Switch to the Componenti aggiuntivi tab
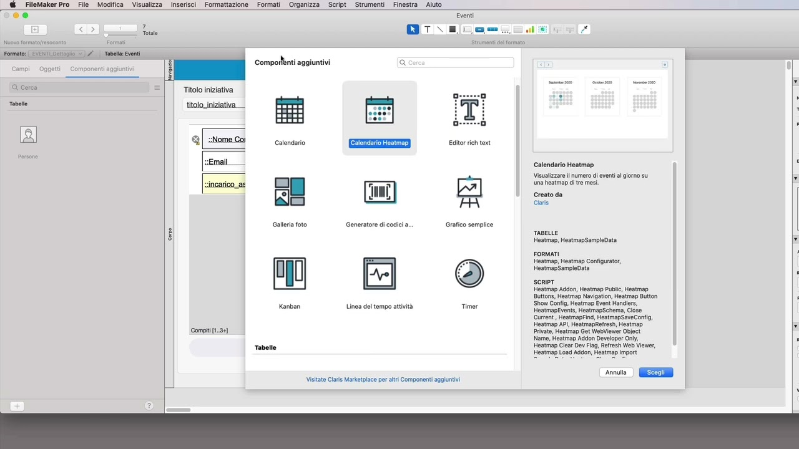Image resolution: width=799 pixels, height=449 pixels. point(102,69)
